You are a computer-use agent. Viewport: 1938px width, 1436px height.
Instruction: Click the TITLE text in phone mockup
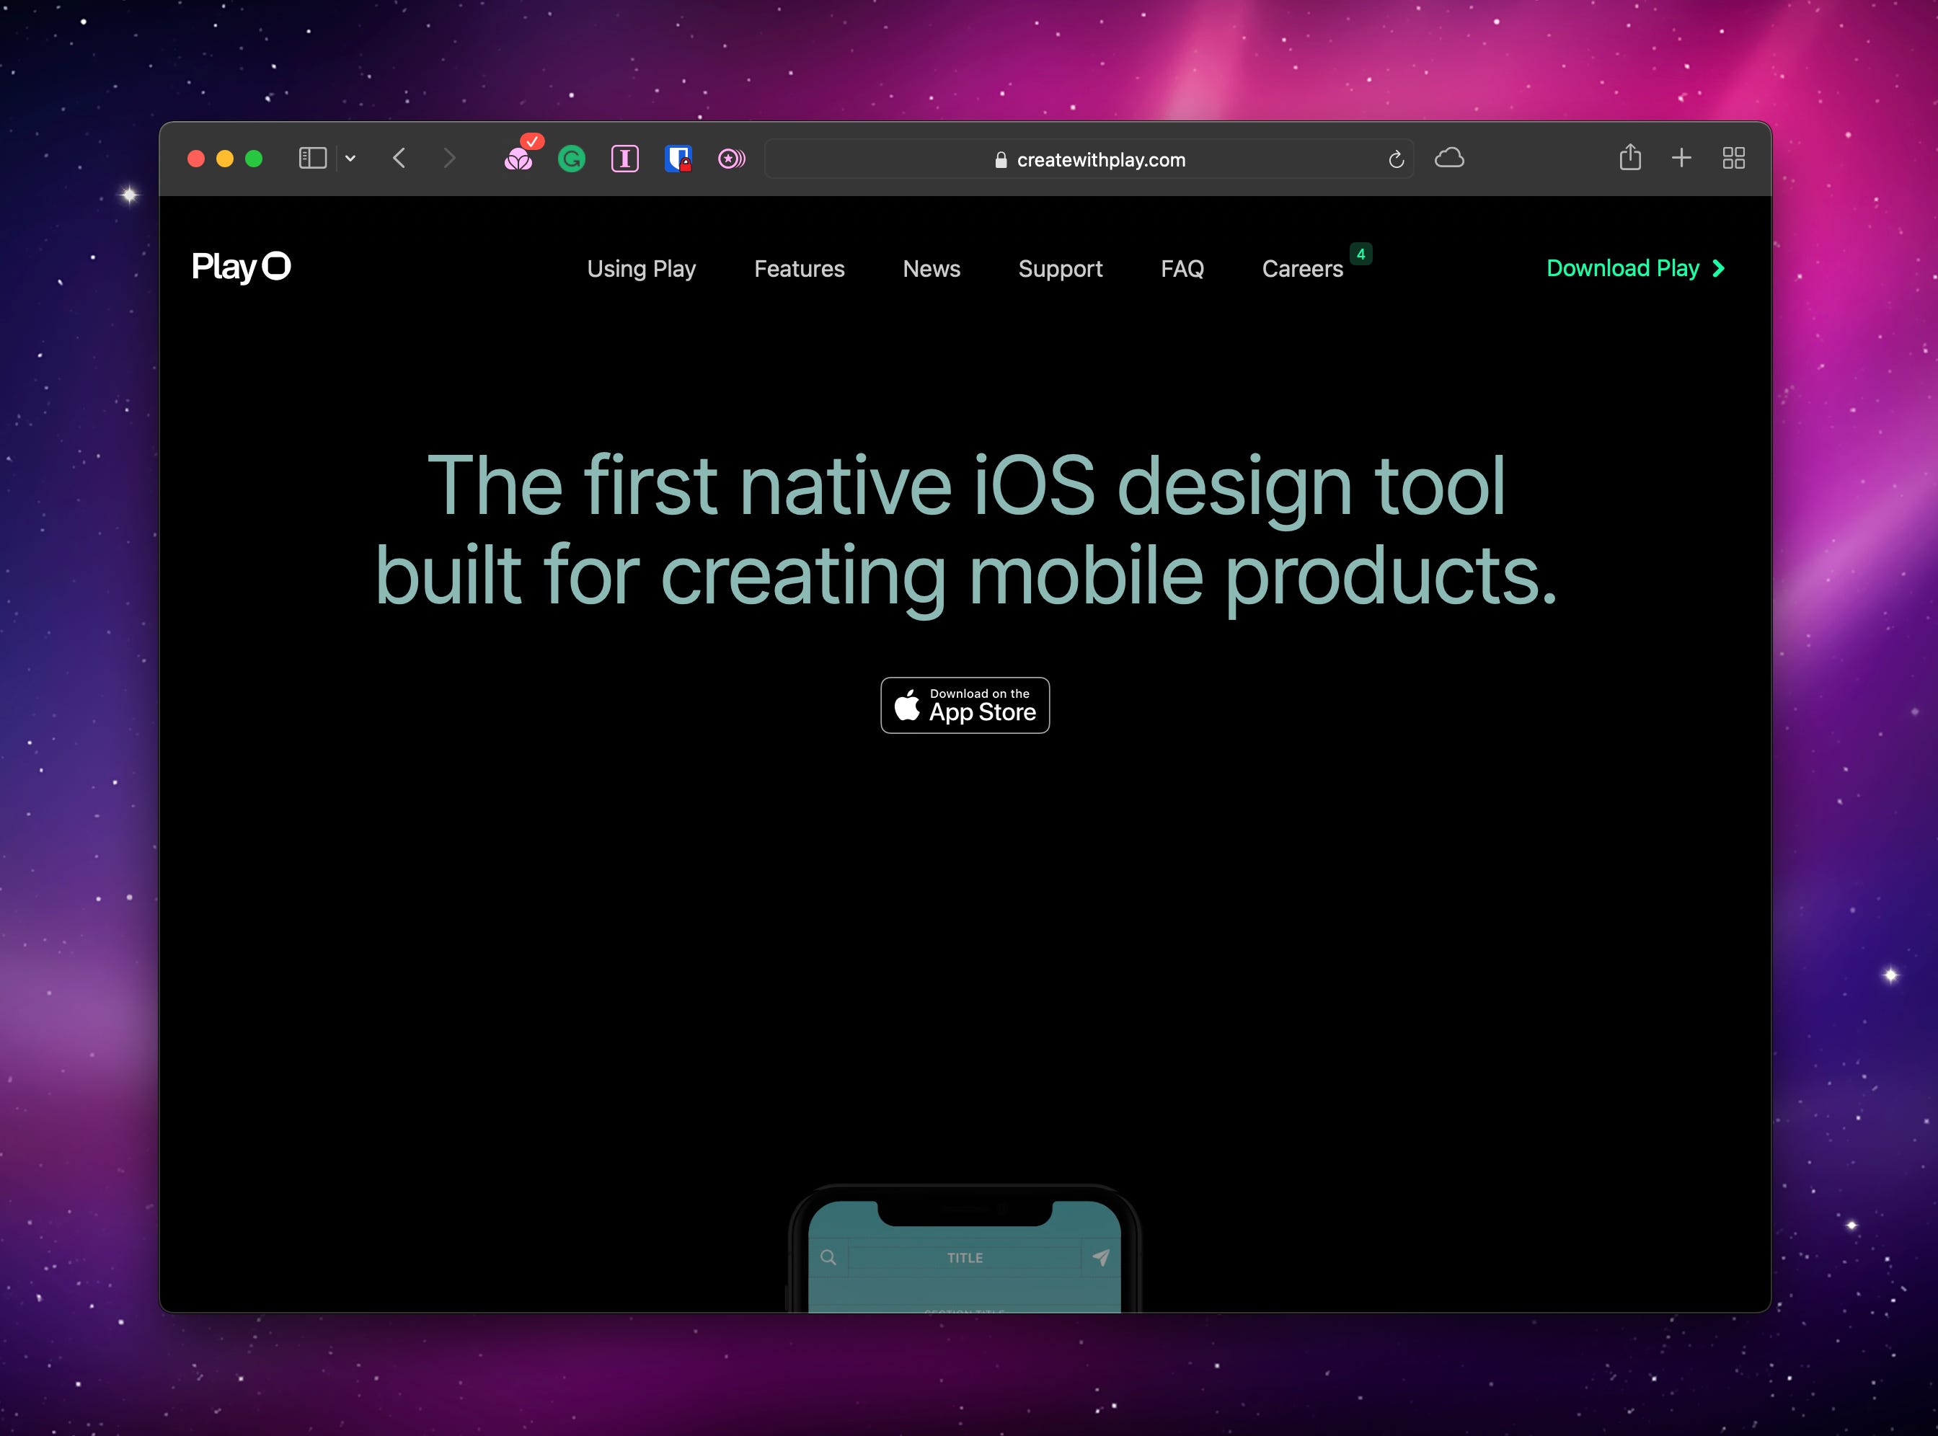click(965, 1258)
